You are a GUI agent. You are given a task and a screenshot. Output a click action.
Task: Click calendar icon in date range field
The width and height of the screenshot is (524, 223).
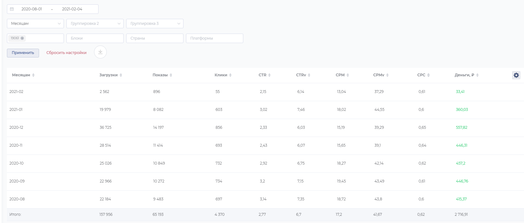point(12,9)
